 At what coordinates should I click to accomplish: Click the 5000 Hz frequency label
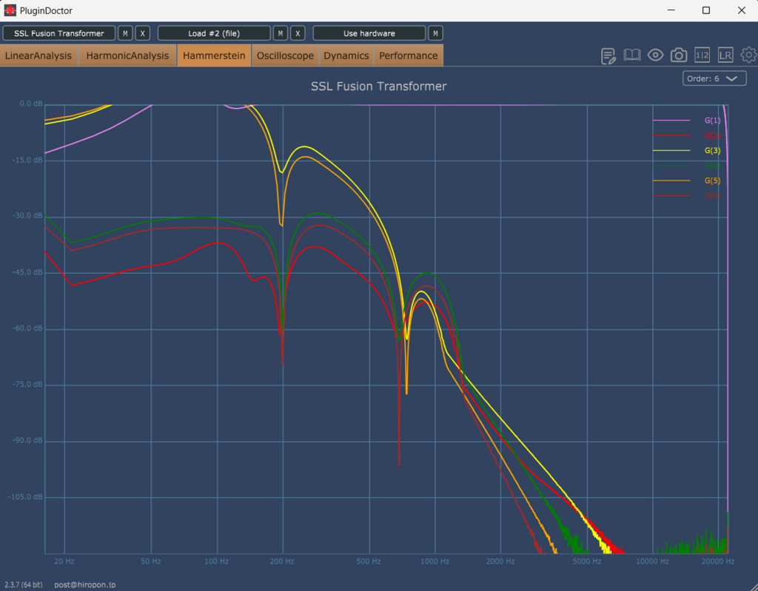point(587,561)
